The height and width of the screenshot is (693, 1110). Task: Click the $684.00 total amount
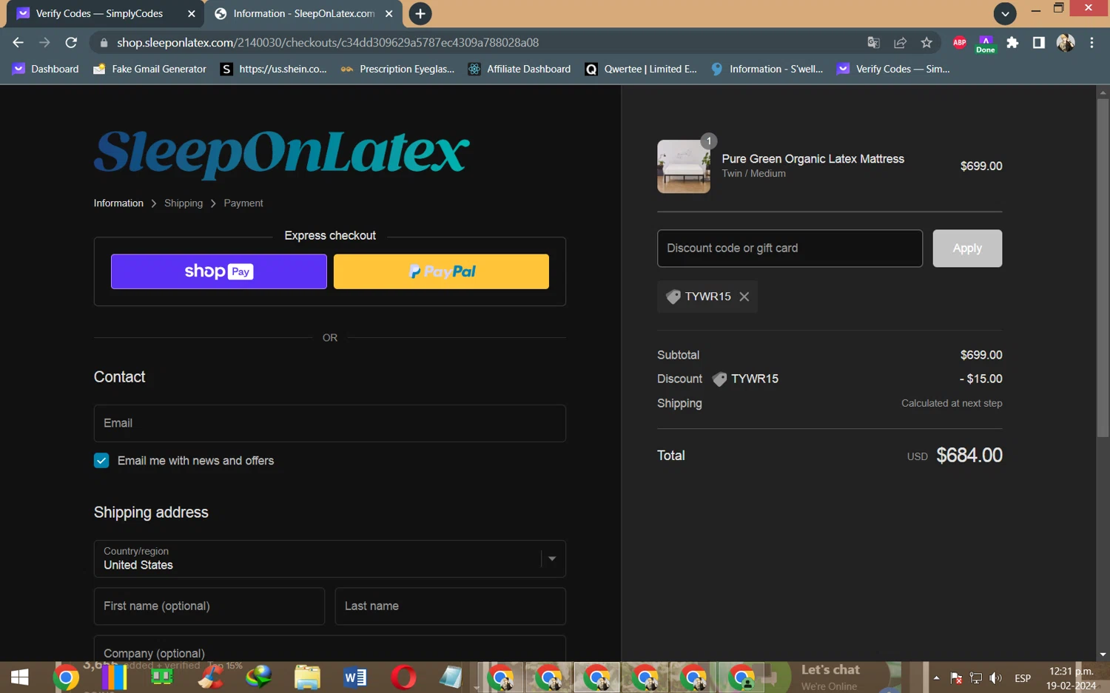[x=969, y=456]
